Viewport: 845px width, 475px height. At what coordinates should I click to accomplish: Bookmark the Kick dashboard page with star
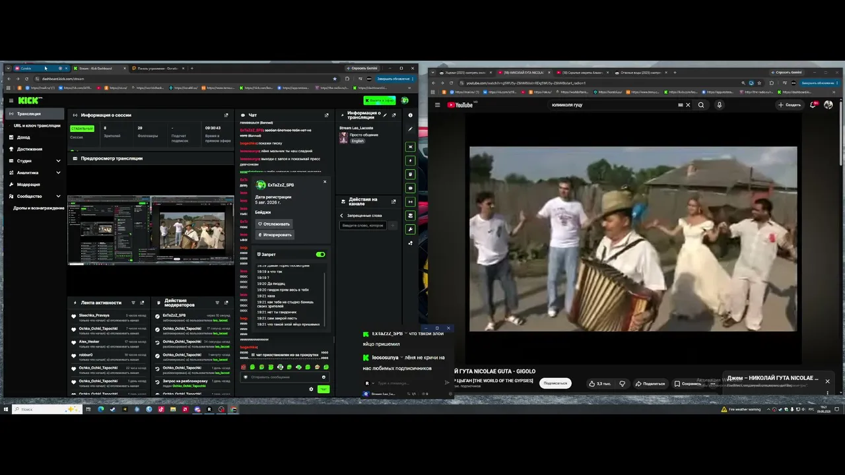[x=335, y=79]
